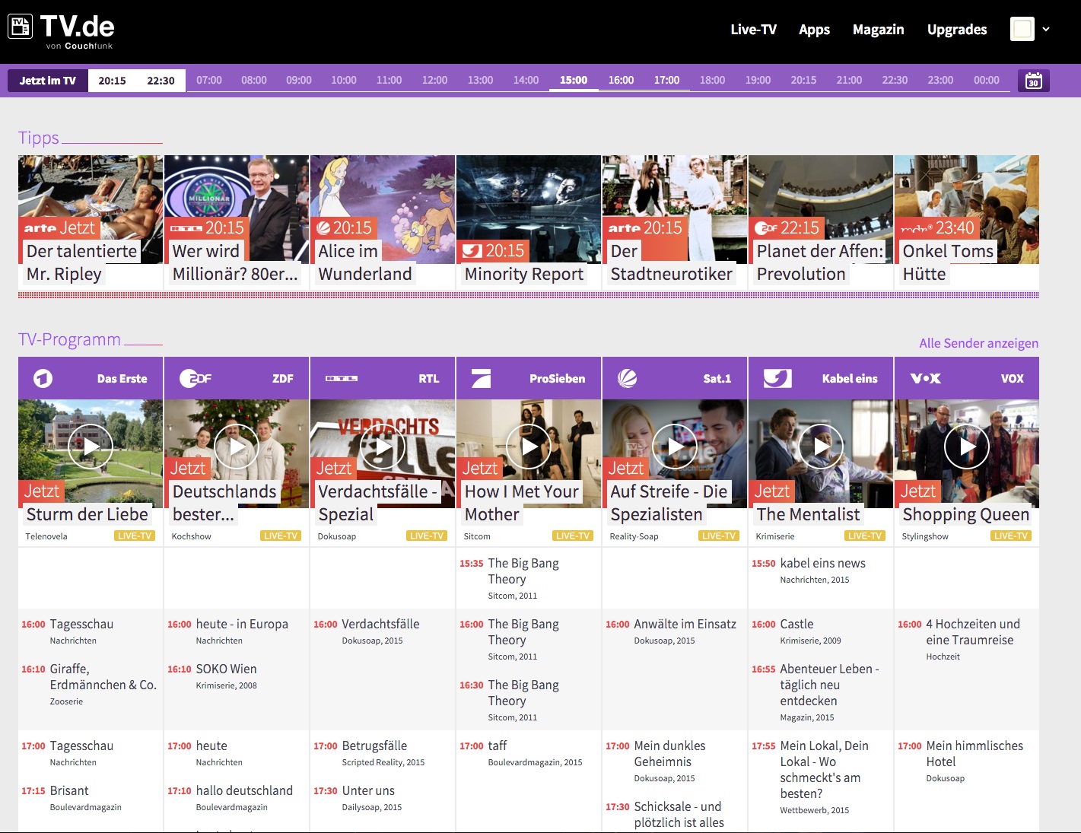This screenshot has width=1081, height=833.
Task: Click the Alle Sender anzeigen link
Action: click(978, 343)
